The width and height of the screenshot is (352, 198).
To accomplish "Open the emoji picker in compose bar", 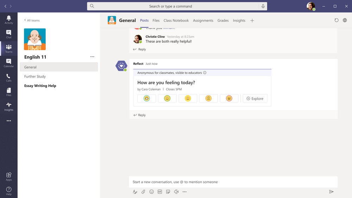I will 151,192.
